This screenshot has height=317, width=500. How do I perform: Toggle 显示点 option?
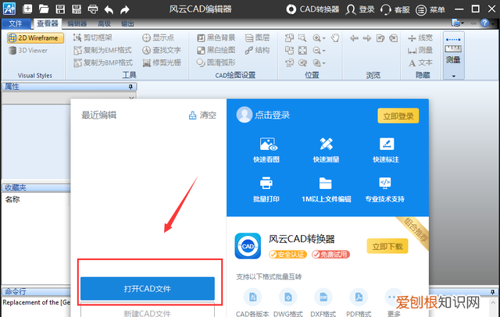pyautogui.click(x=158, y=37)
